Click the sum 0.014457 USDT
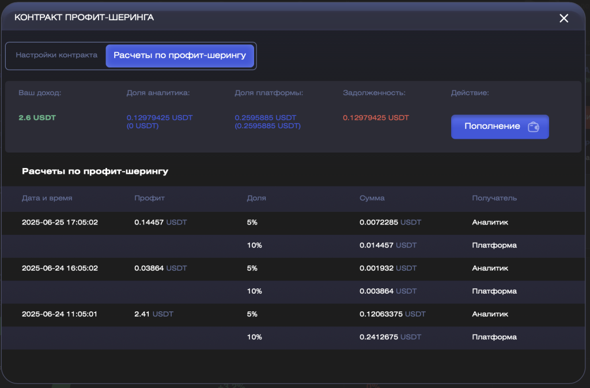This screenshot has height=388, width=590. [x=388, y=245]
